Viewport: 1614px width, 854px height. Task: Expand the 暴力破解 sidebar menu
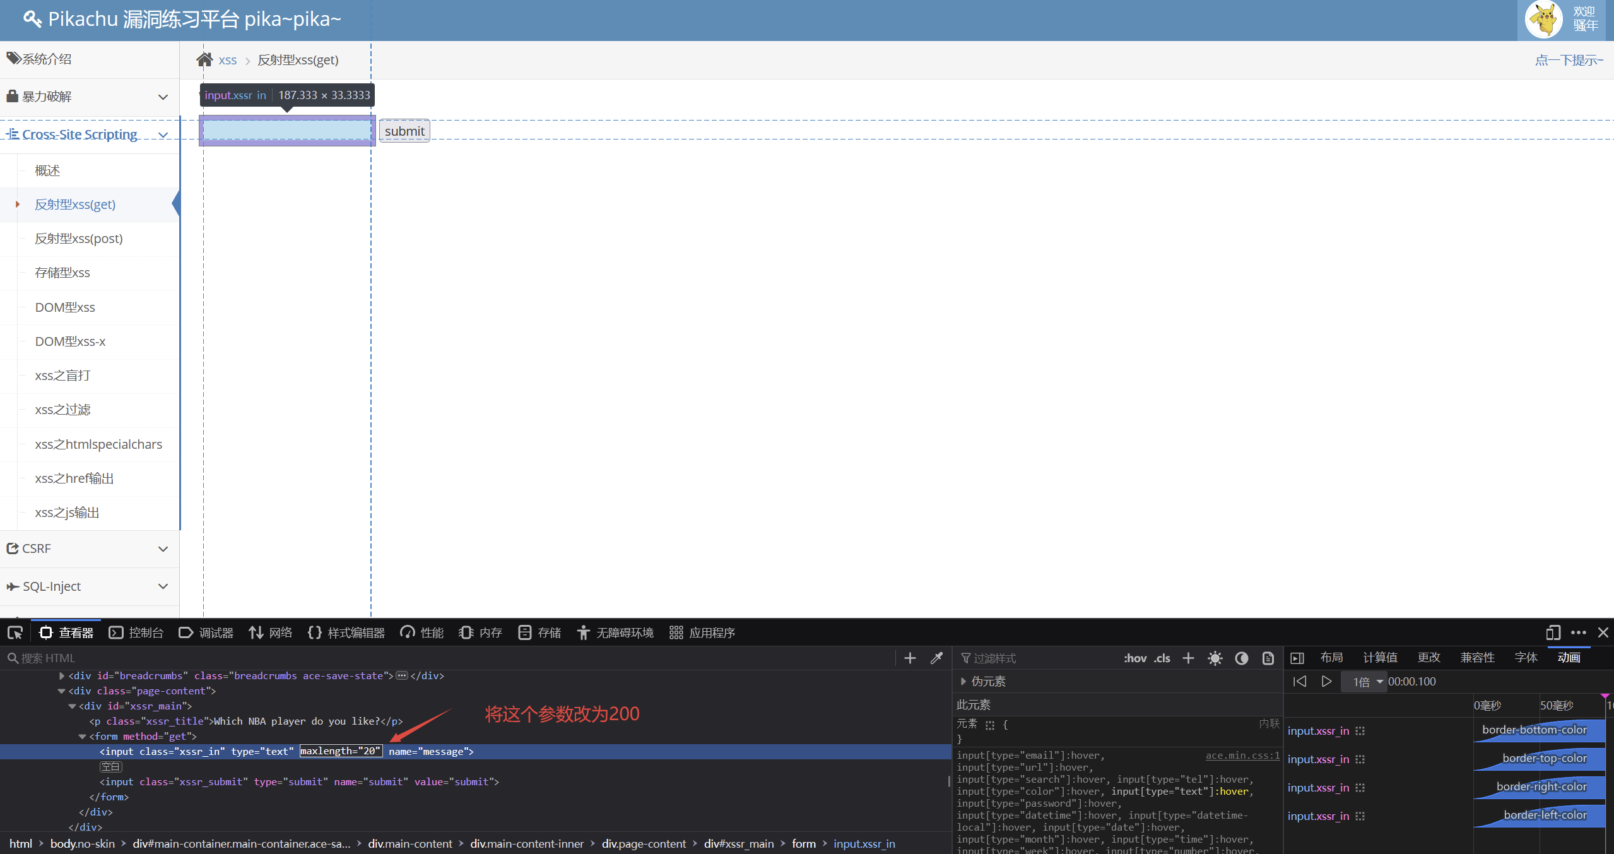coord(90,97)
